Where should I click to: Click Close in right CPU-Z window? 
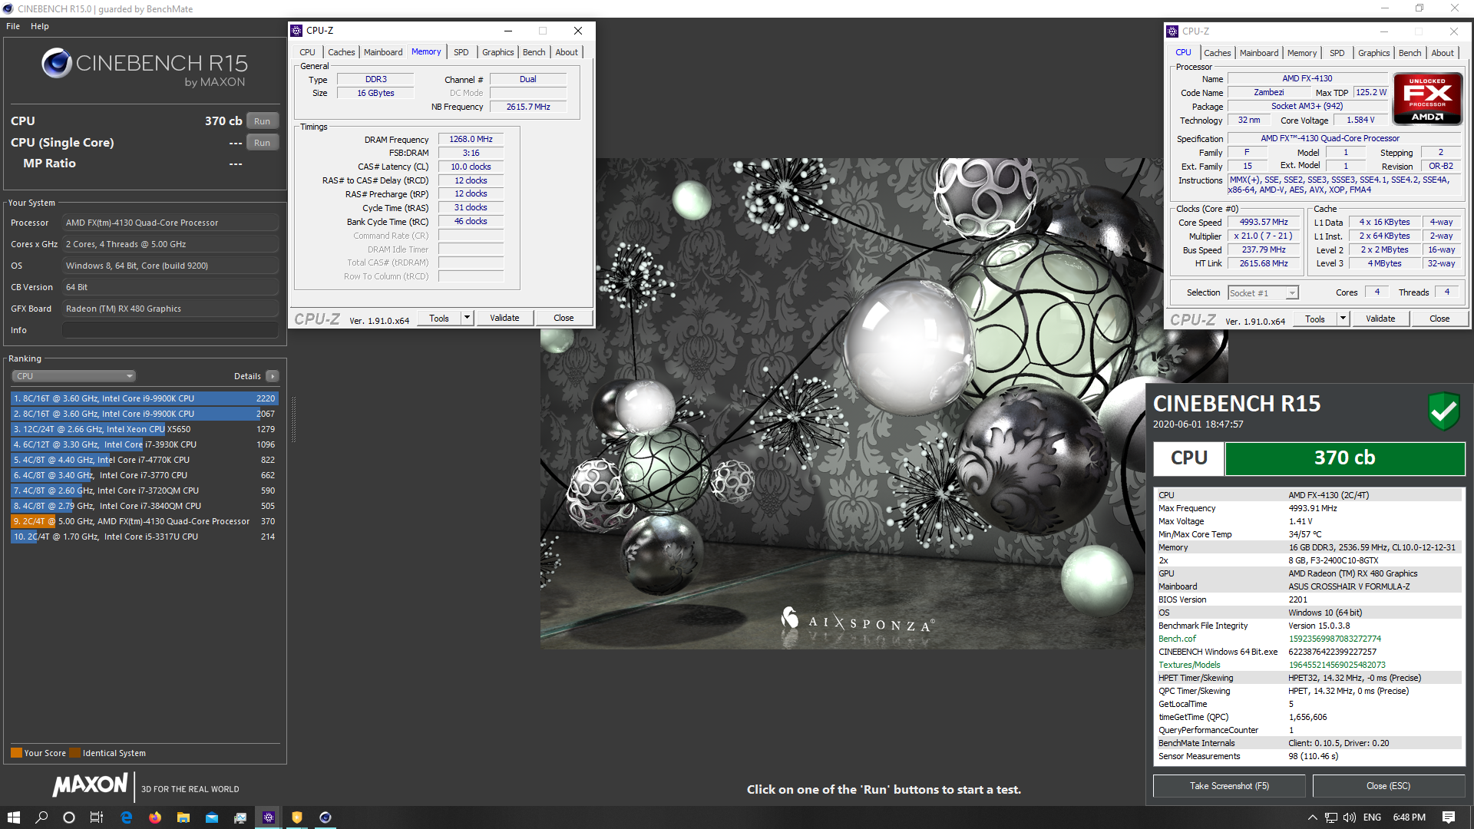click(x=1439, y=319)
